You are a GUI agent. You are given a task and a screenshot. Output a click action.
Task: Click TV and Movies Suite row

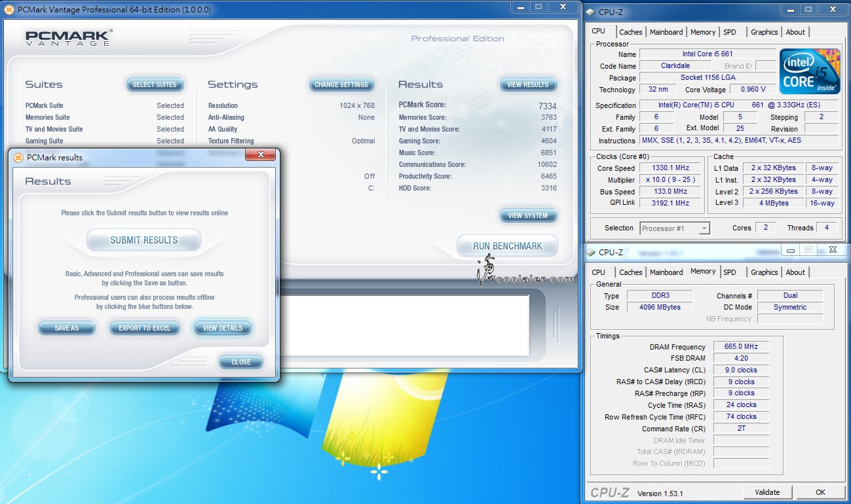click(105, 129)
